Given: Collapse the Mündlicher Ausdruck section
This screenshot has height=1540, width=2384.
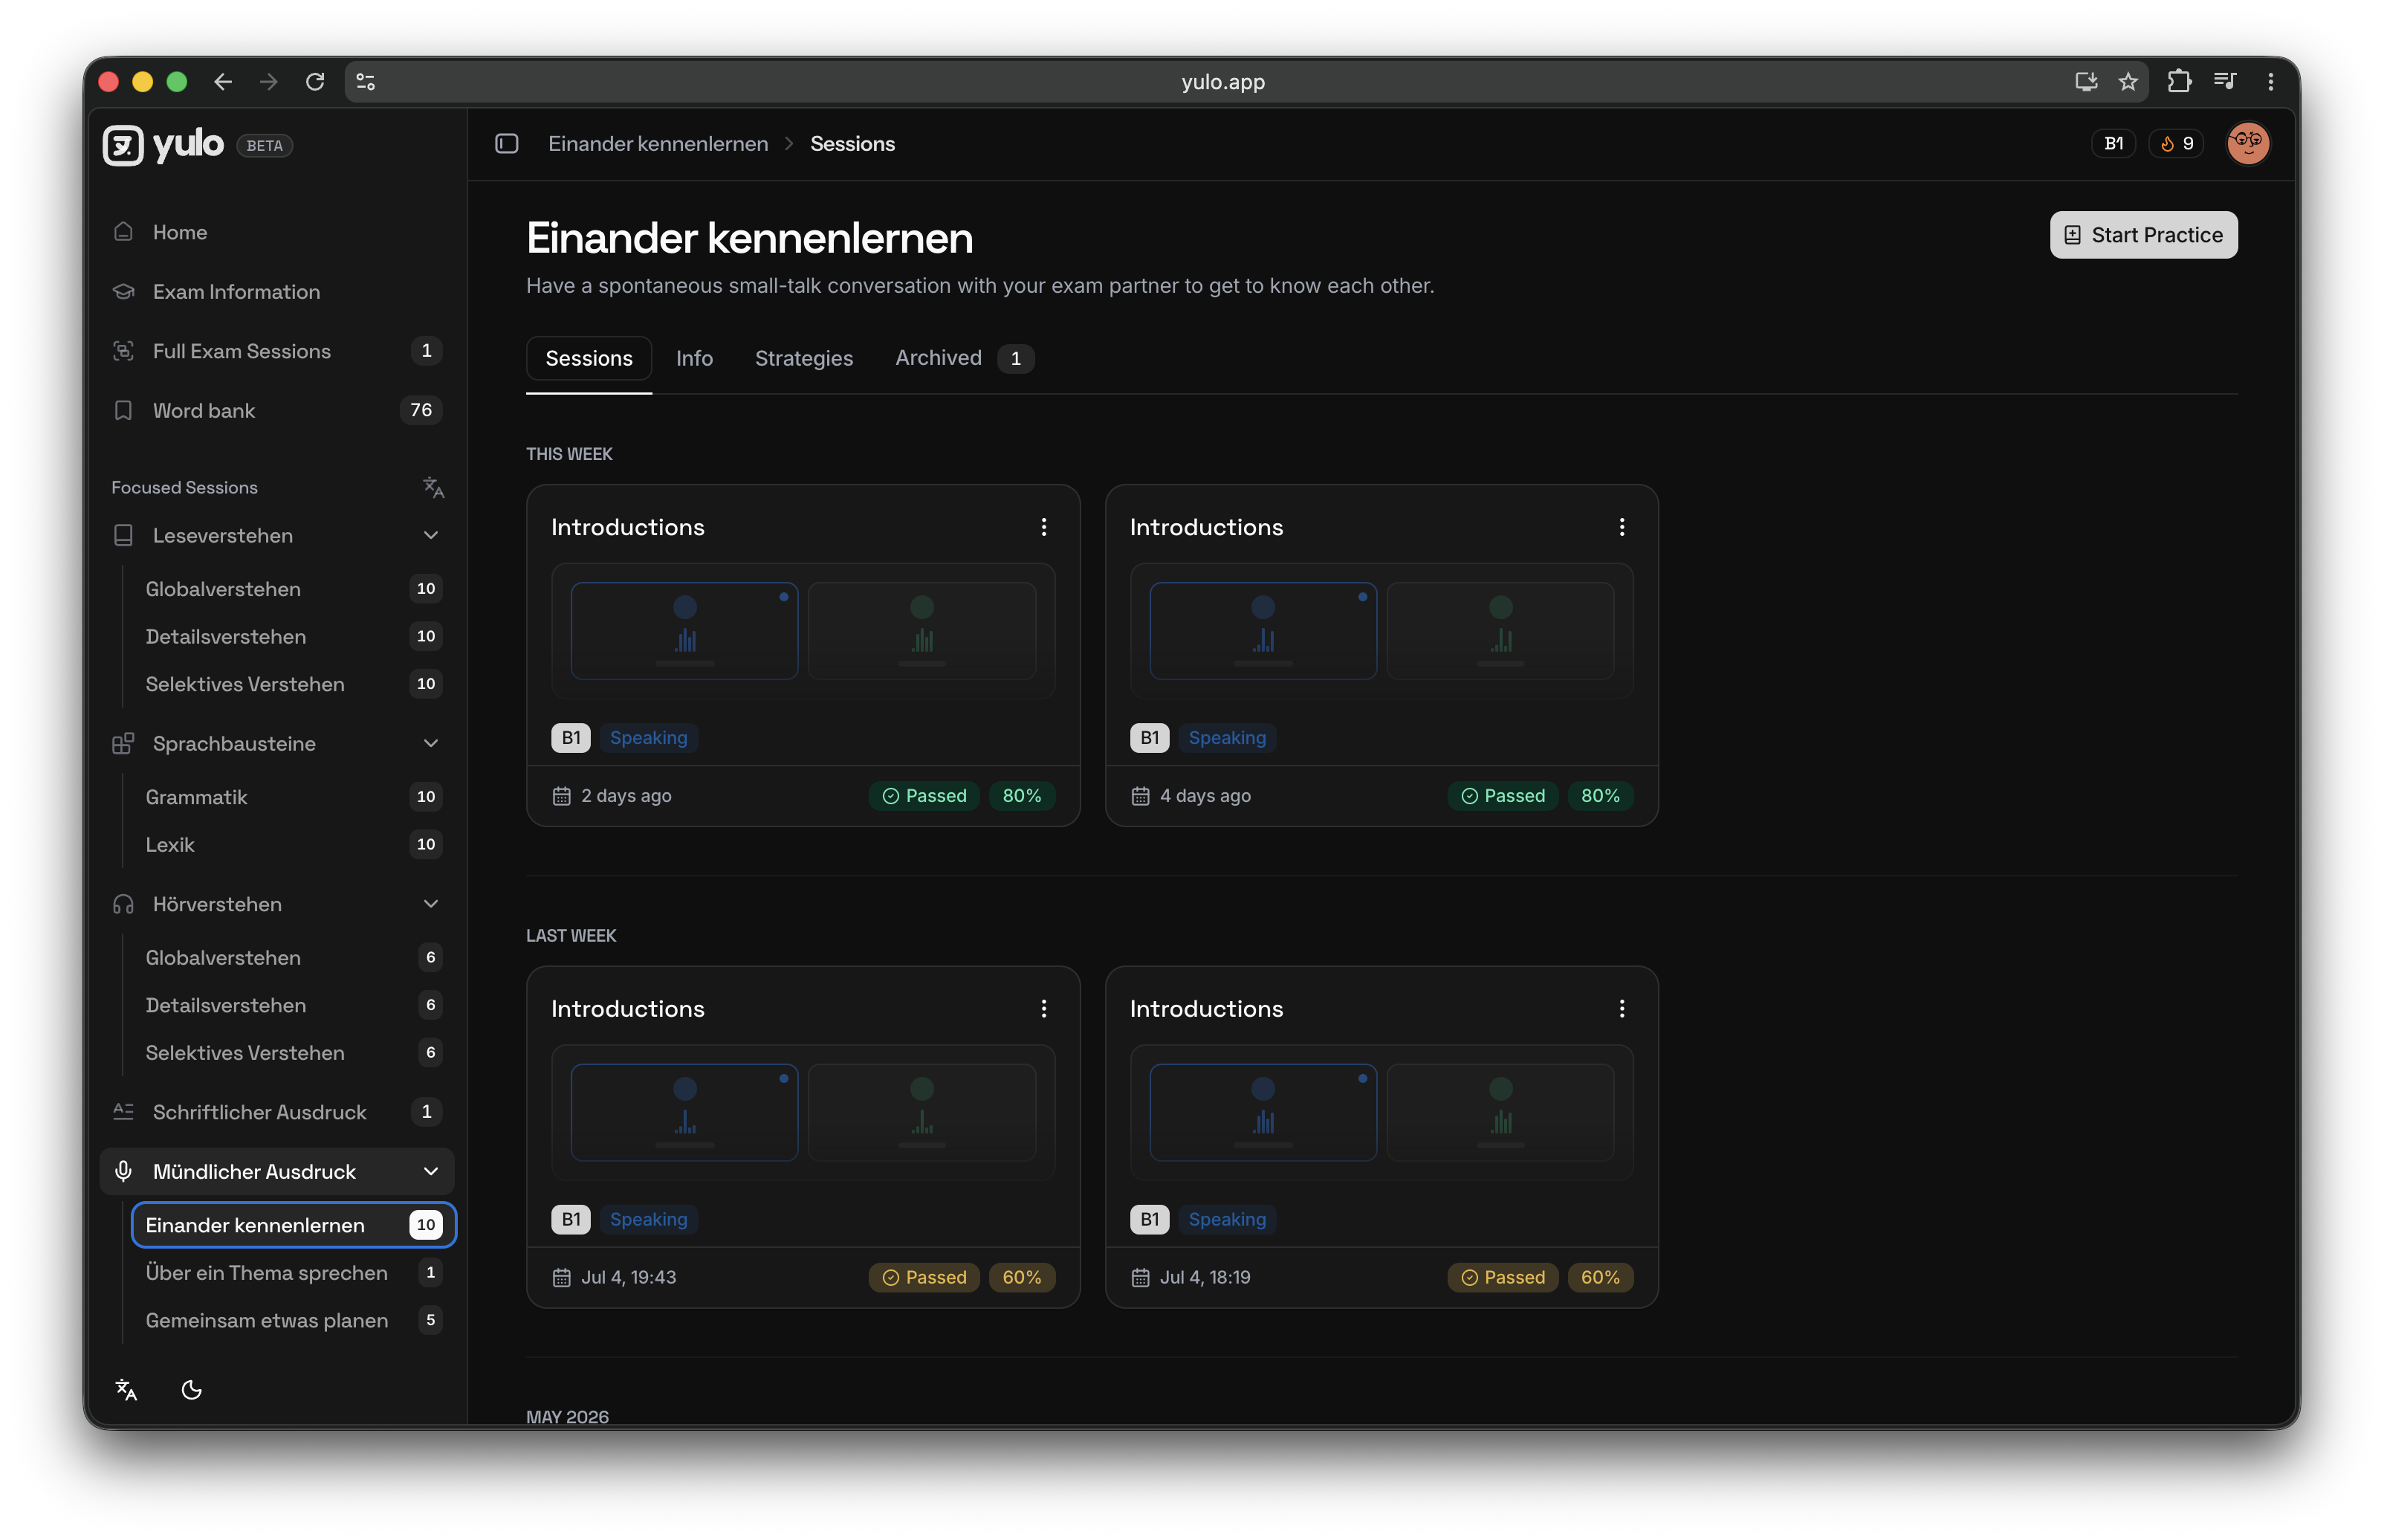Looking at the screenshot, I should pyautogui.click(x=431, y=1171).
